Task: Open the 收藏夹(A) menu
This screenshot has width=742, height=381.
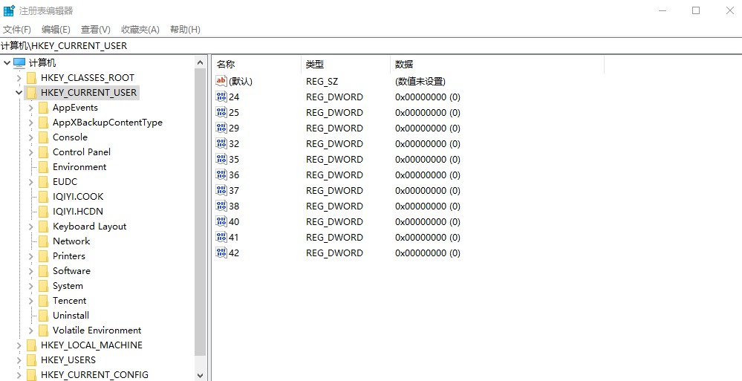Action: click(140, 30)
